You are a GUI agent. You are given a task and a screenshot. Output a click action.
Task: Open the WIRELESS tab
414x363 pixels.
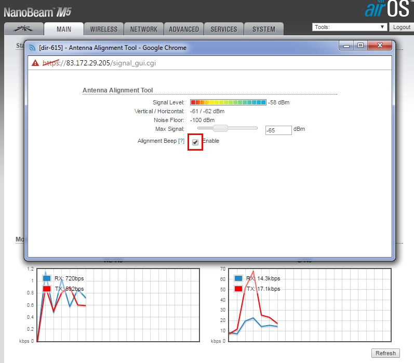pos(104,29)
